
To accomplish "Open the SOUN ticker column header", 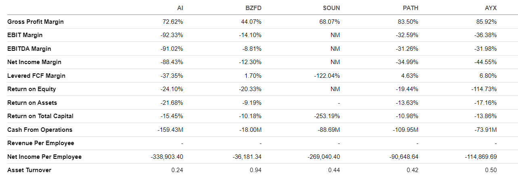I will (x=332, y=8).
